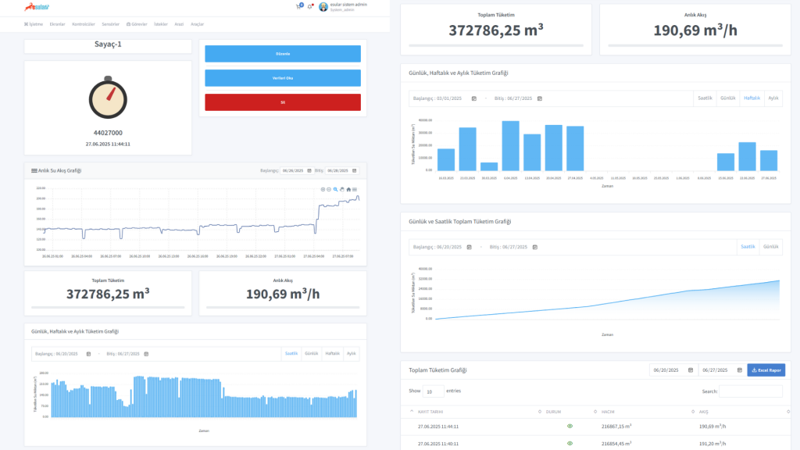Click the home reset icon on flow chart toolbar
This screenshot has height=450, width=800.
tap(348, 189)
